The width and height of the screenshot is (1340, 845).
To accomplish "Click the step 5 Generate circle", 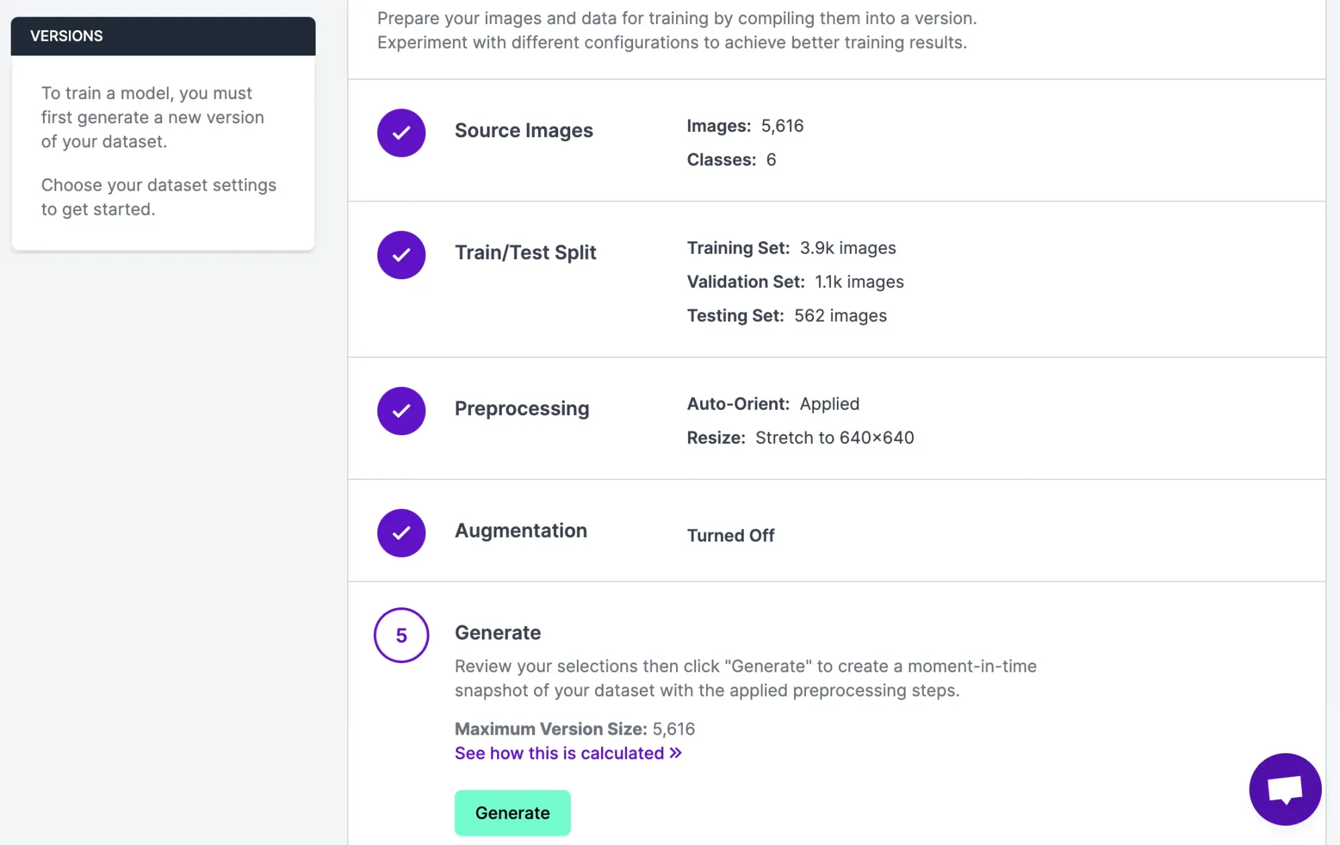I will pyautogui.click(x=401, y=635).
